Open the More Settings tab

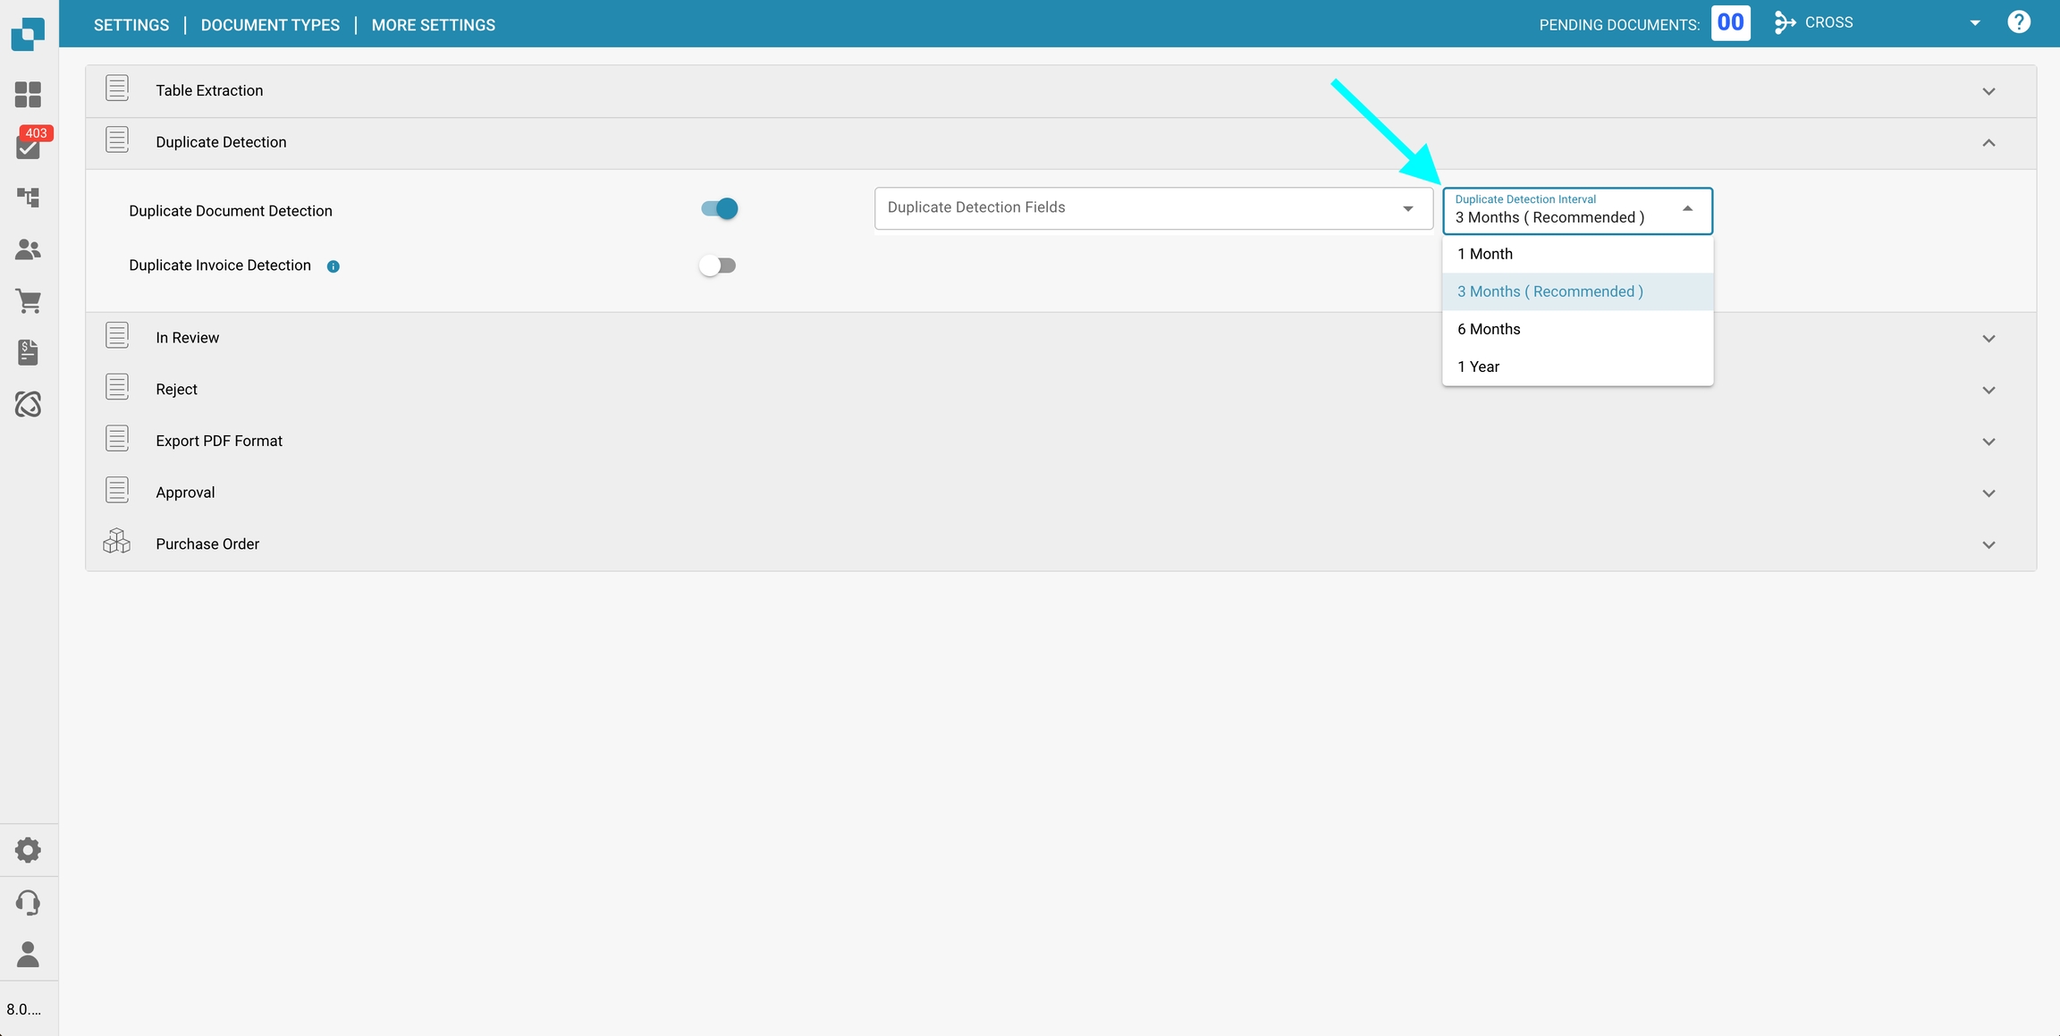pos(433,25)
